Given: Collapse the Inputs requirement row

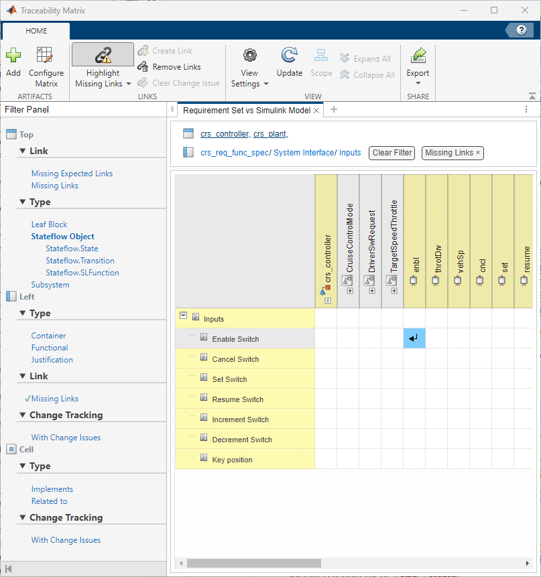Looking at the screenshot, I should click(183, 316).
